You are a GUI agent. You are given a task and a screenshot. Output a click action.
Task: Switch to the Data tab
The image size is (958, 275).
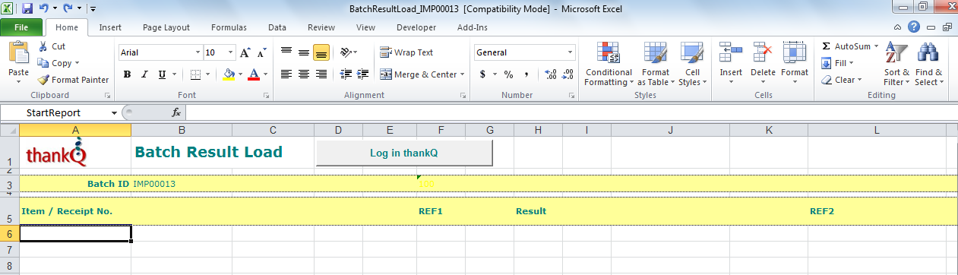pos(277,27)
